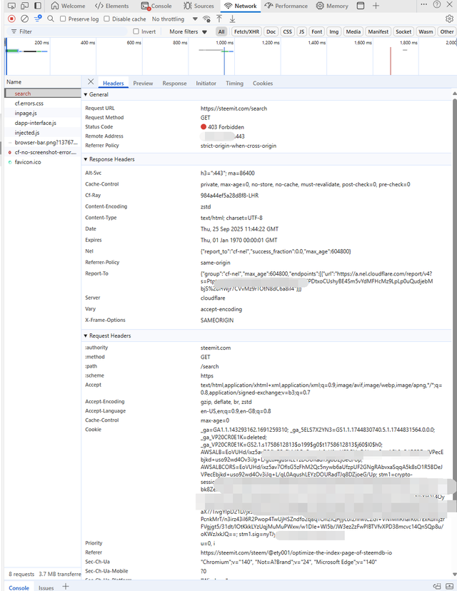Select the inpage.js request
Image resolution: width=457 pixels, height=591 pixels.
43,113
